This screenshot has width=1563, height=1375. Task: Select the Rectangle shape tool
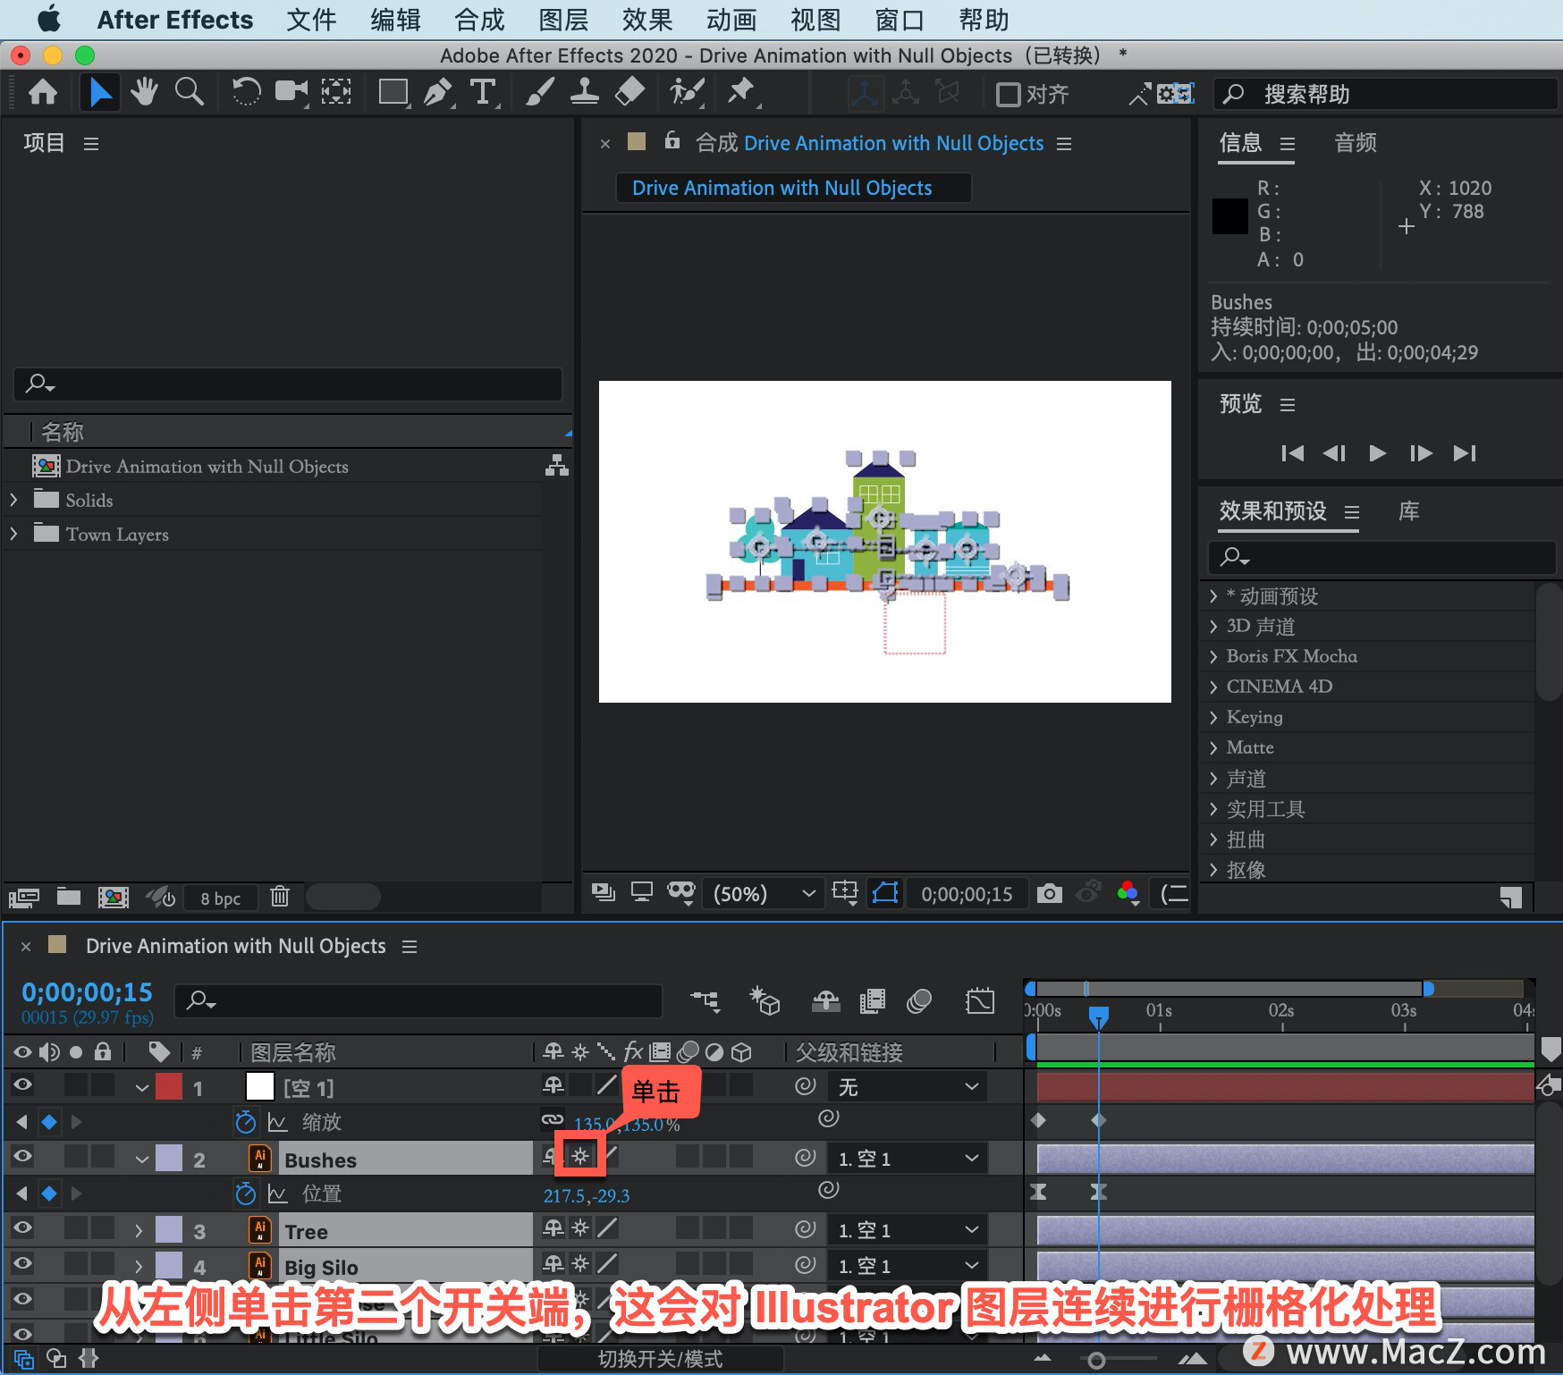[393, 92]
